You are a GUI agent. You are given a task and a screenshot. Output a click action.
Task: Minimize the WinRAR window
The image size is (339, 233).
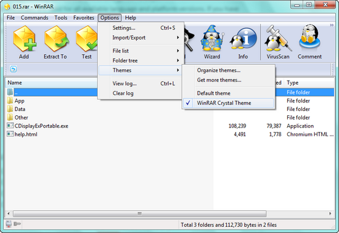coord(297,5)
